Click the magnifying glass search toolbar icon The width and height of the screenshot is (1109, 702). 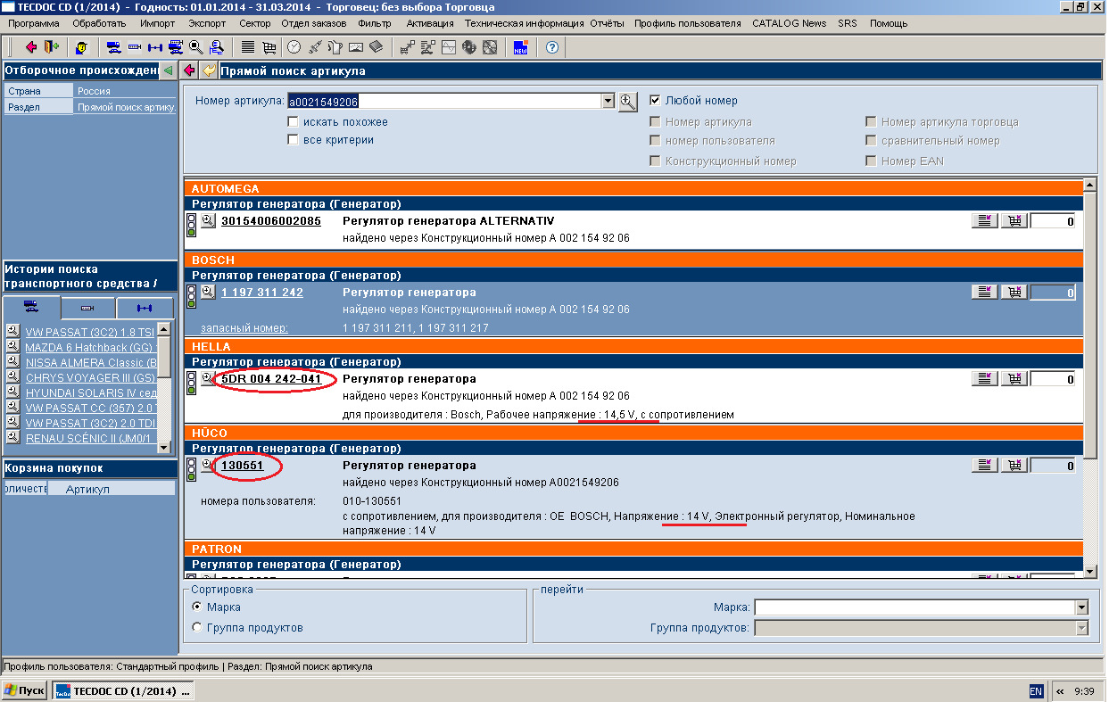pos(195,47)
